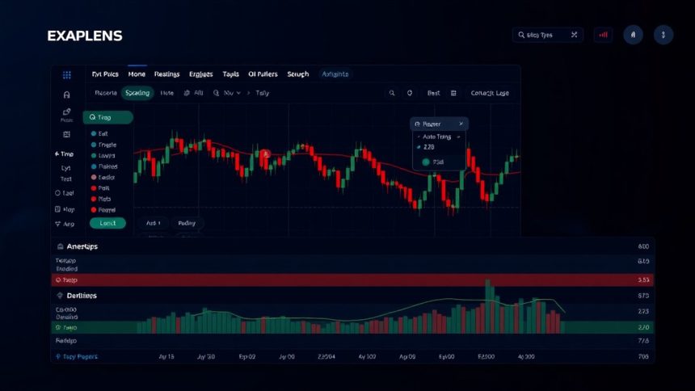Select the red Pait indicator in the list
This screenshot has width=695, height=391.
[101, 187]
